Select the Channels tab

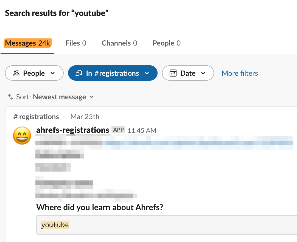(119, 43)
